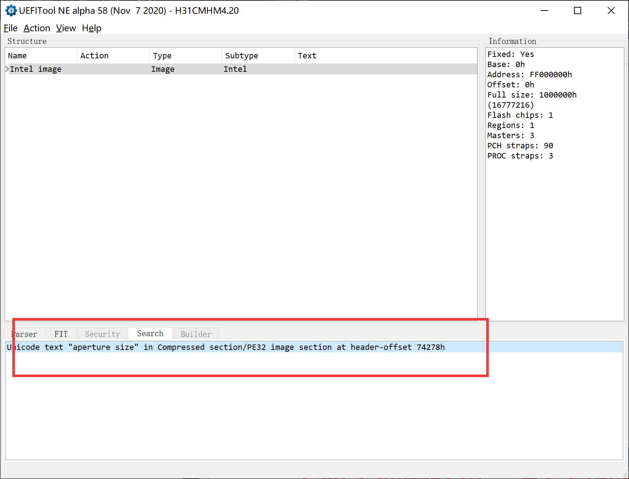Image resolution: width=629 pixels, height=479 pixels.
Task: Select the Security tab
Action: coord(102,334)
